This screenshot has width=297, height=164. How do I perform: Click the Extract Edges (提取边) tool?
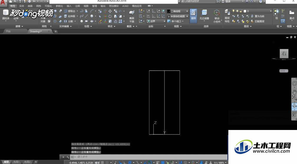(x=70, y=11)
